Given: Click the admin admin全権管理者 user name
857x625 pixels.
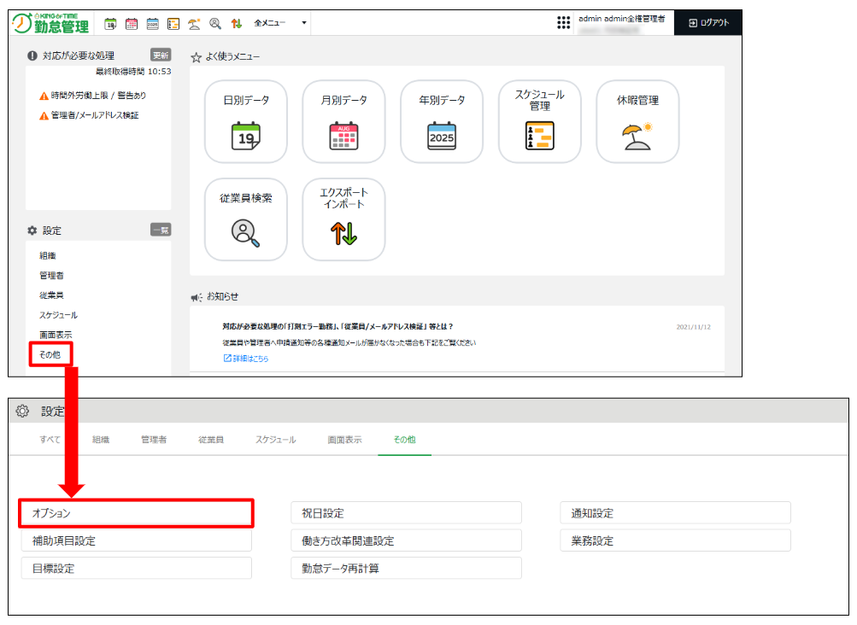Looking at the screenshot, I should click(x=621, y=19).
